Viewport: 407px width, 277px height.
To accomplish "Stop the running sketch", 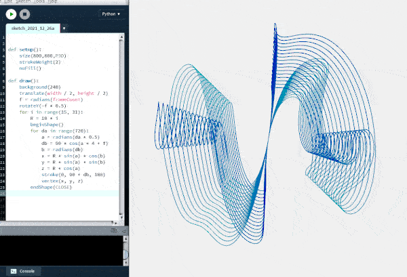I will 25,14.
